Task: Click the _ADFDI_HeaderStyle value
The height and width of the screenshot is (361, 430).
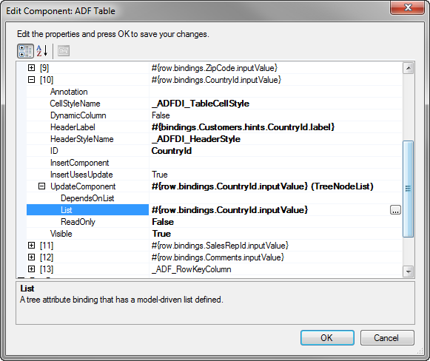Action: click(196, 139)
